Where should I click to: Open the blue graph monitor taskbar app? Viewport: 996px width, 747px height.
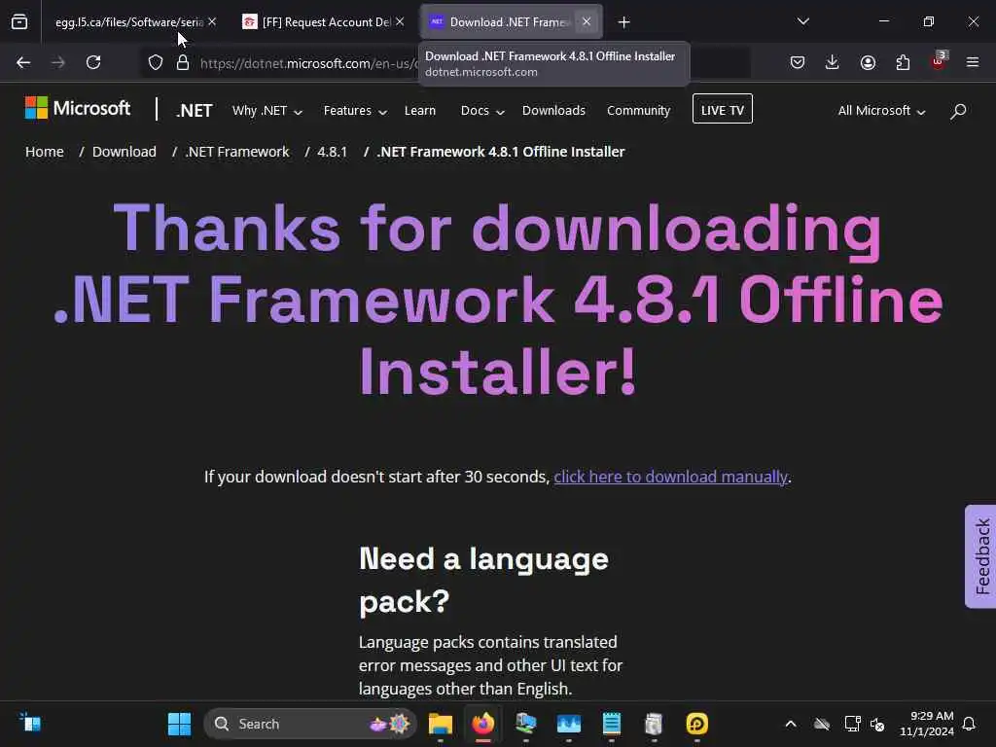568,724
